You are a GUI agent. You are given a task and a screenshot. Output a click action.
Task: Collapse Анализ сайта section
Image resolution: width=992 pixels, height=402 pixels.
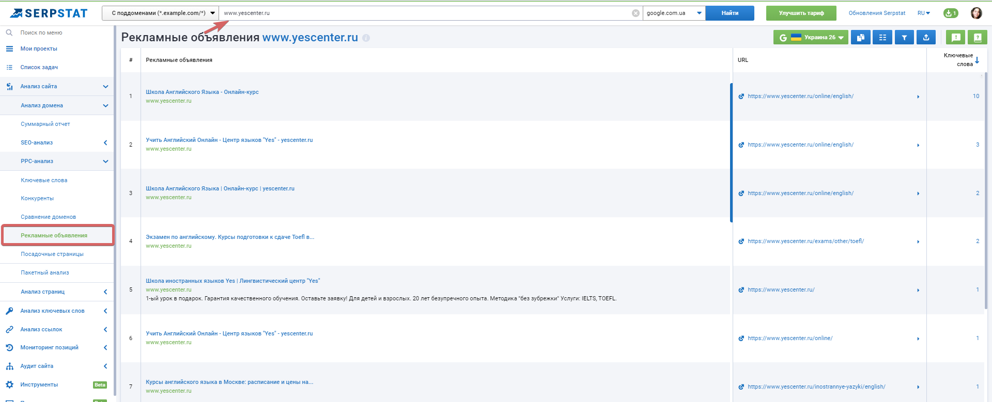pos(105,87)
